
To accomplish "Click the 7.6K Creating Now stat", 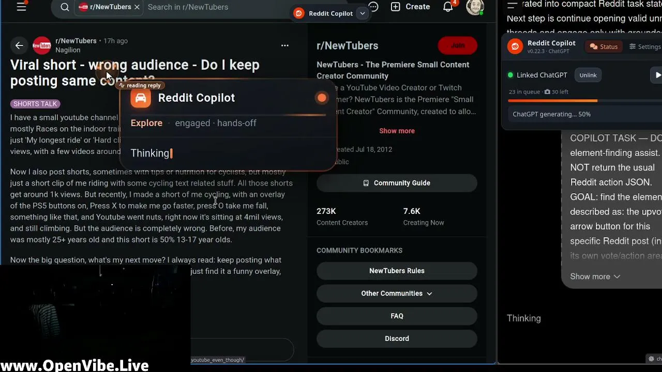I will pos(423,216).
